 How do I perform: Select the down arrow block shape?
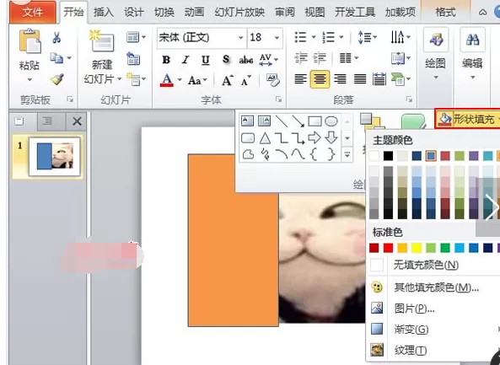[331, 138]
